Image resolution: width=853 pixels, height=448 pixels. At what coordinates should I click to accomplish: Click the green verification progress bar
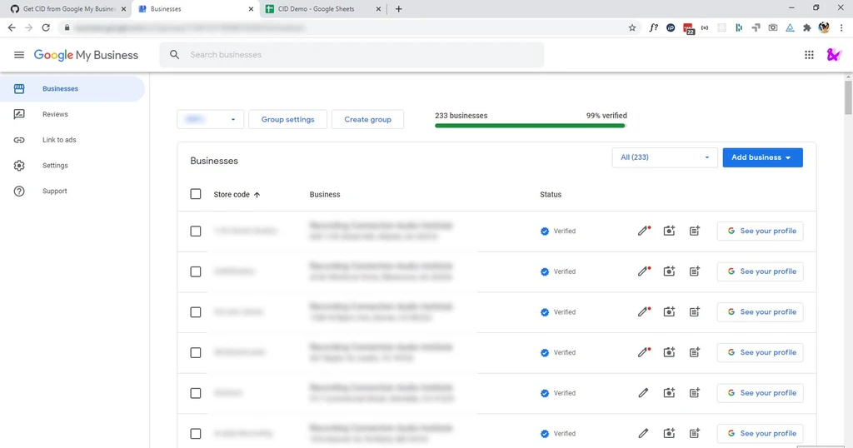(x=531, y=126)
